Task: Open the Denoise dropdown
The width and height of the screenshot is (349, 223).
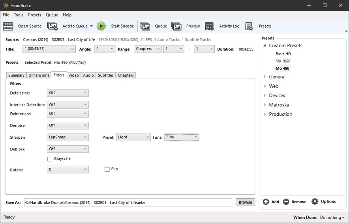Action: point(68,126)
